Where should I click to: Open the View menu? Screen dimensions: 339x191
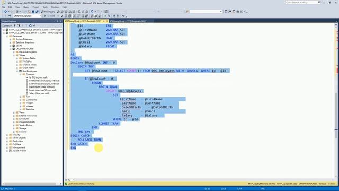[17, 7]
